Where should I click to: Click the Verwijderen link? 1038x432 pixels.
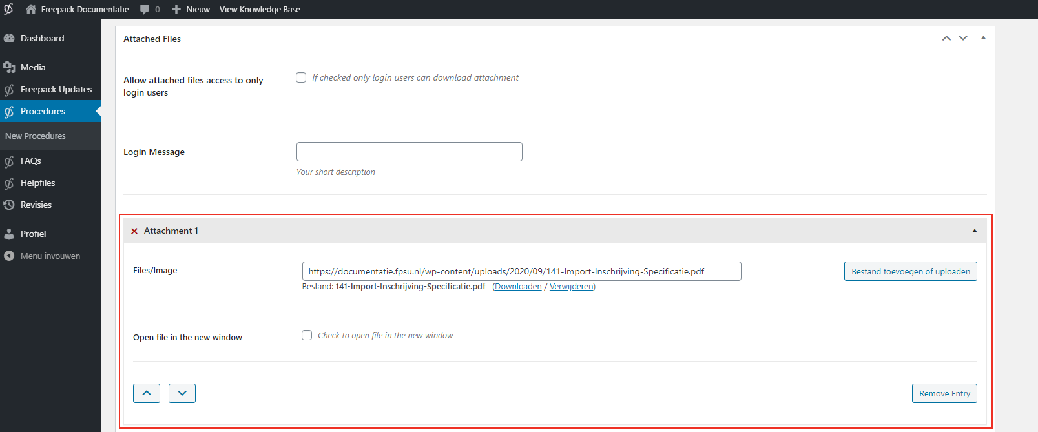(572, 287)
